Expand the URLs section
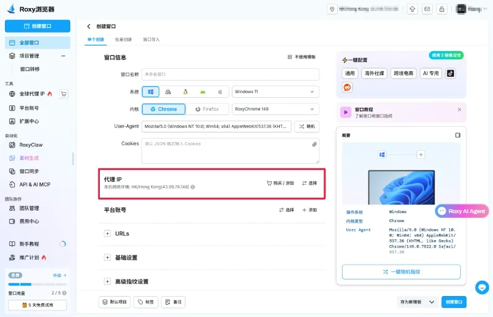Viewport: 493px width, 317px height. point(107,234)
